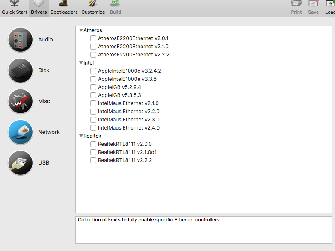Select the 'IntelMausiEthernet v2.4.0' text
This screenshot has height=251, width=335.
tap(129, 128)
